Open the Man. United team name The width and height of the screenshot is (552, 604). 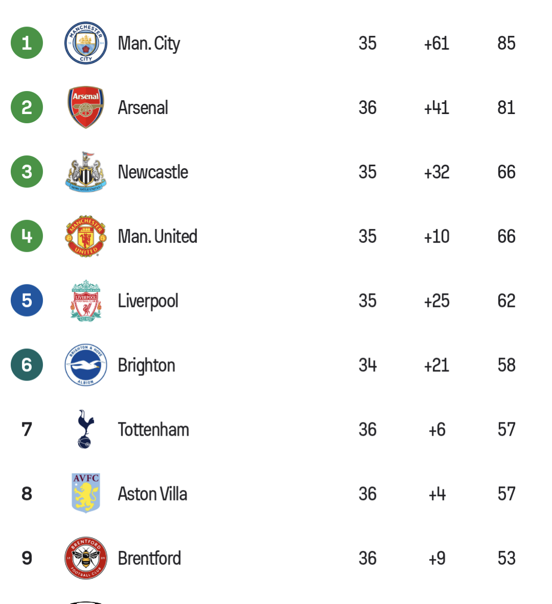(158, 236)
